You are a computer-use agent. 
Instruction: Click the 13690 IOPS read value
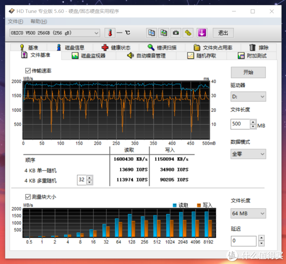(x=133, y=169)
